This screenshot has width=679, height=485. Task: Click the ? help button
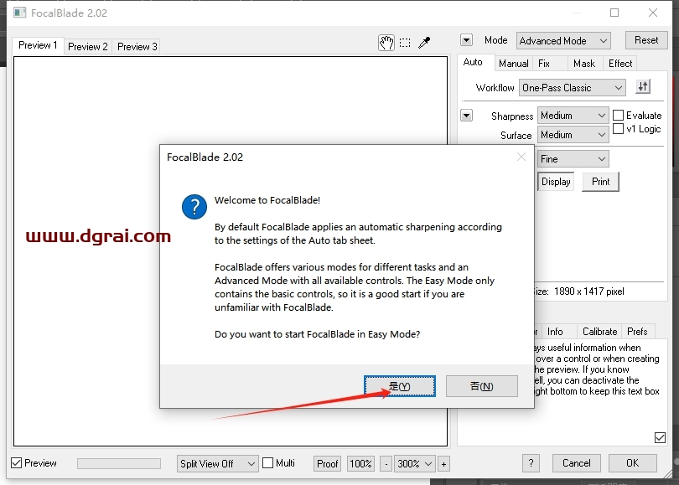click(x=531, y=463)
